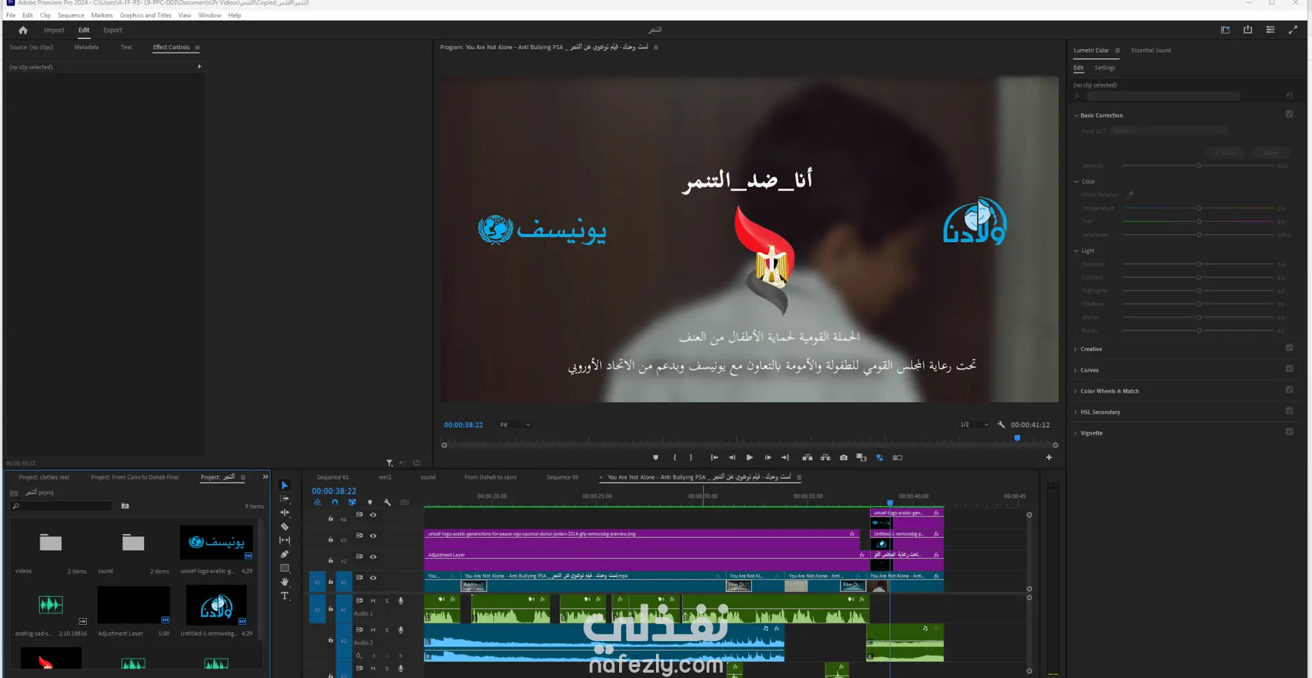The image size is (1312, 678).
Task: Expand the HSL Secondary section
Action: click(1076, 412)
